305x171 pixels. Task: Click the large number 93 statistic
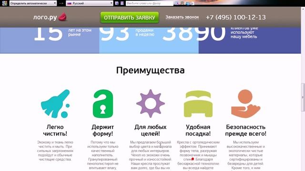(115, 34)
